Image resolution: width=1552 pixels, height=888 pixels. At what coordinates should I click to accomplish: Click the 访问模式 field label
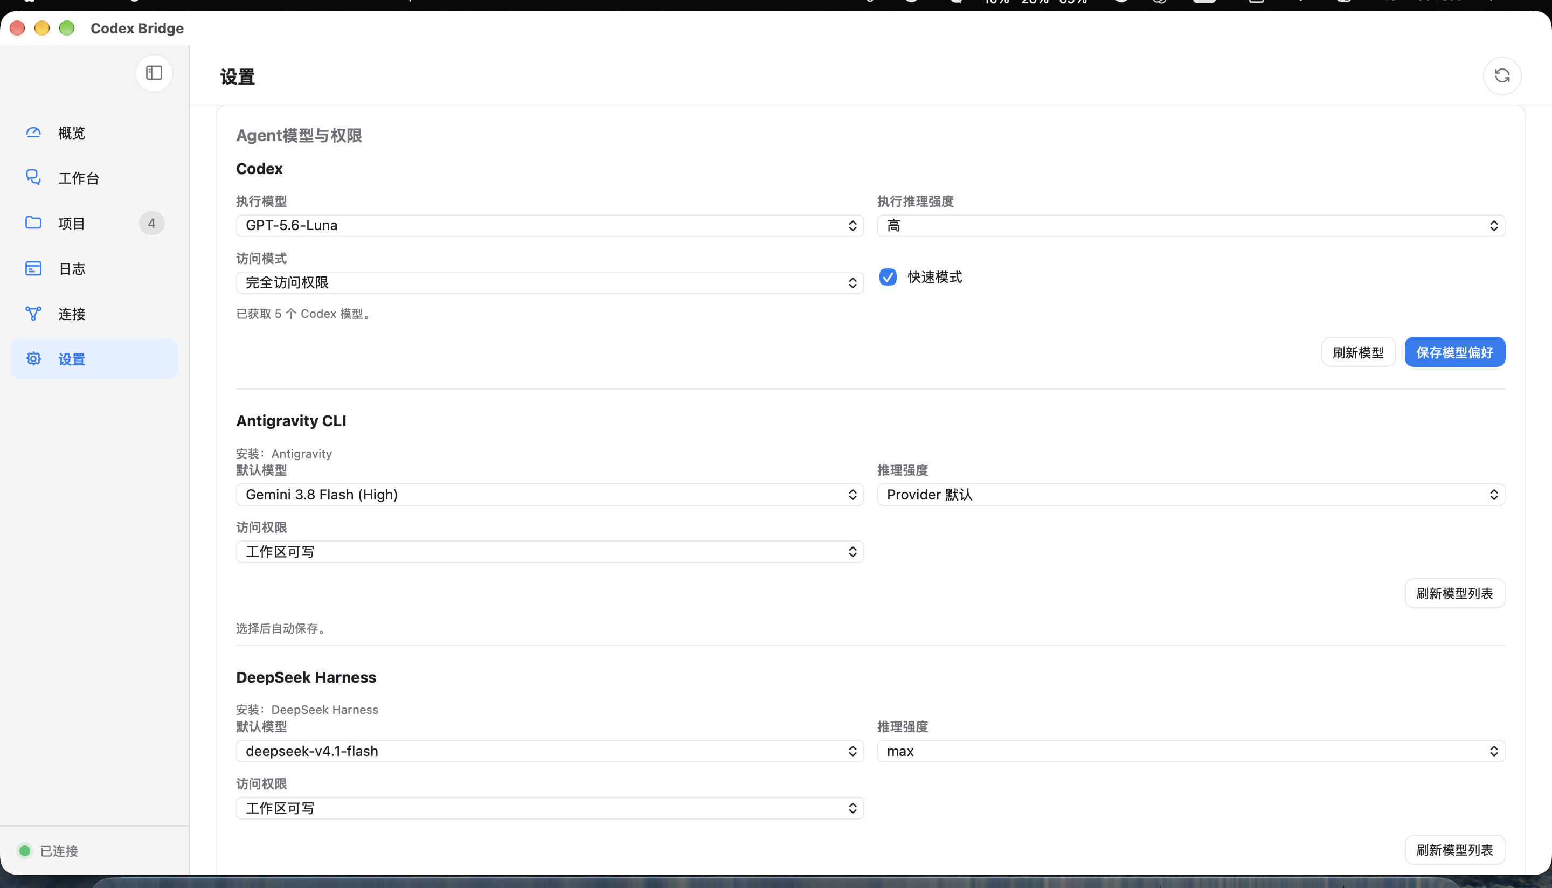261,259
